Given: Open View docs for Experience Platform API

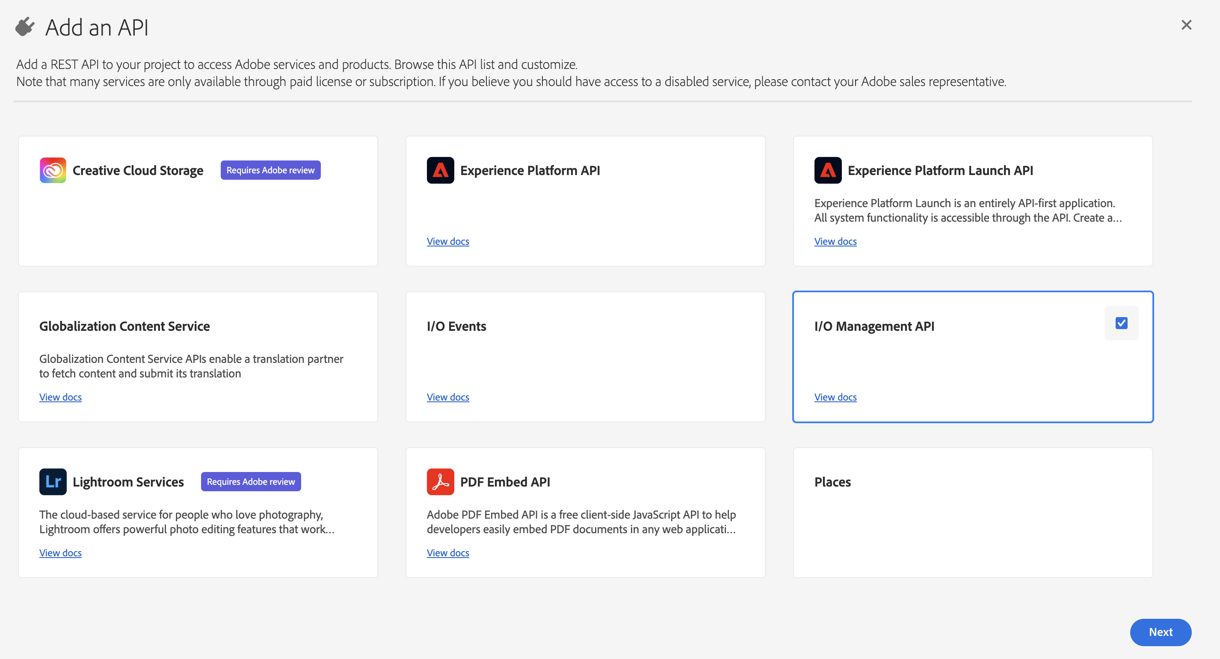Looking at the screenshot, I should pos(447,241).
